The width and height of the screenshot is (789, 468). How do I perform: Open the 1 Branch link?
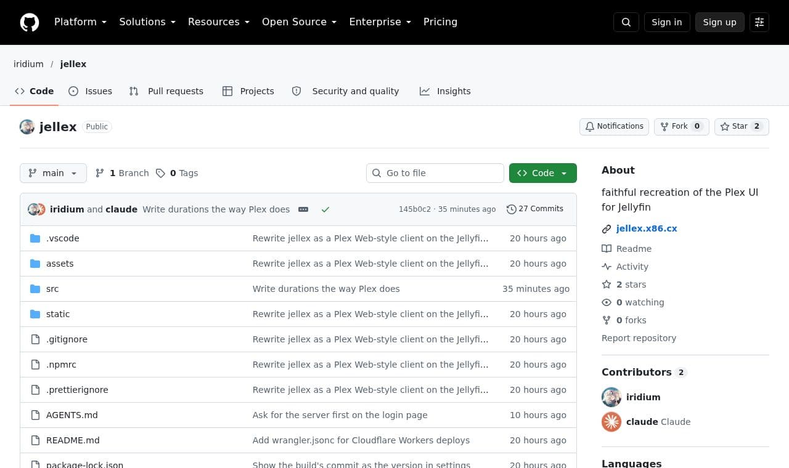122,173
